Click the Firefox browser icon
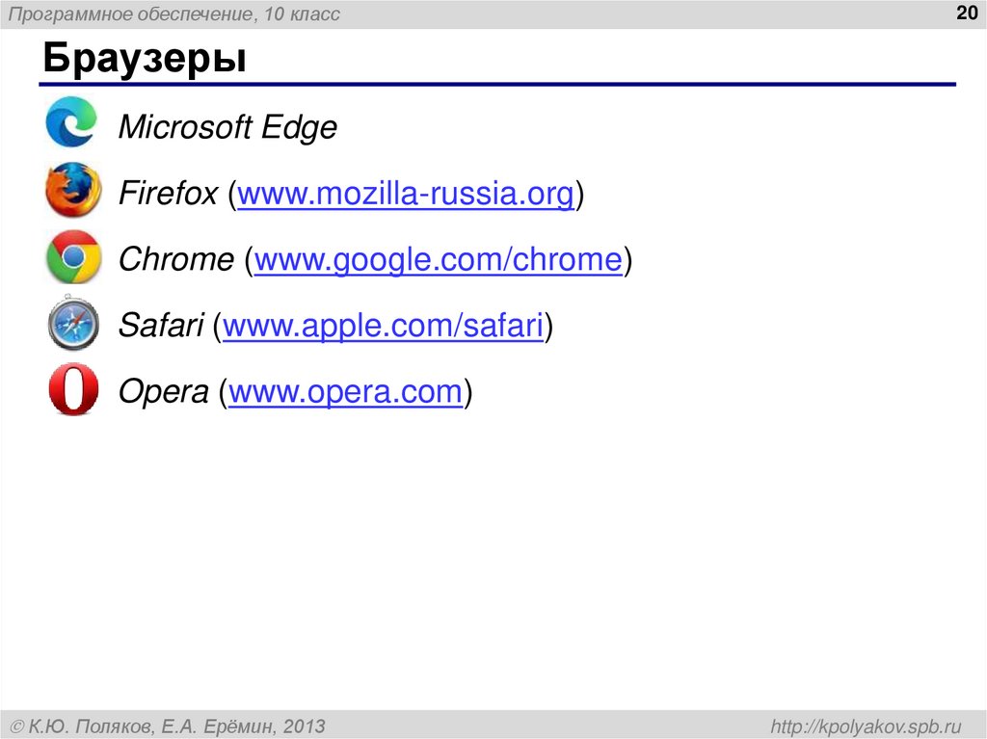This screenshot has width=987, height=739. (72, 191)
